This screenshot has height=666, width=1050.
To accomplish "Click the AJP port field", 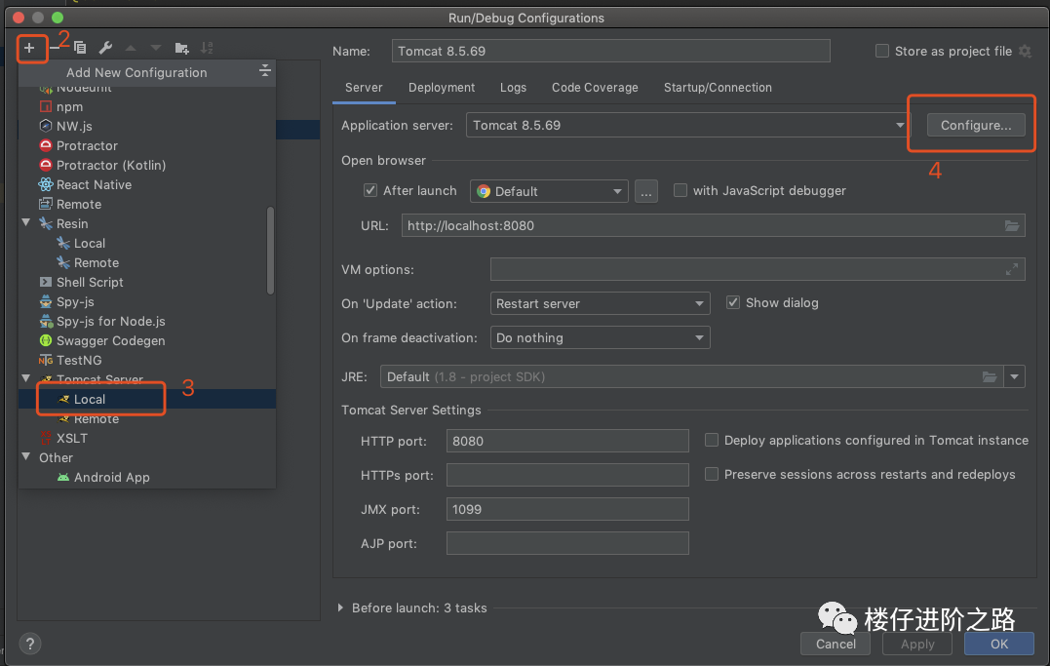I will coord(567,543).
